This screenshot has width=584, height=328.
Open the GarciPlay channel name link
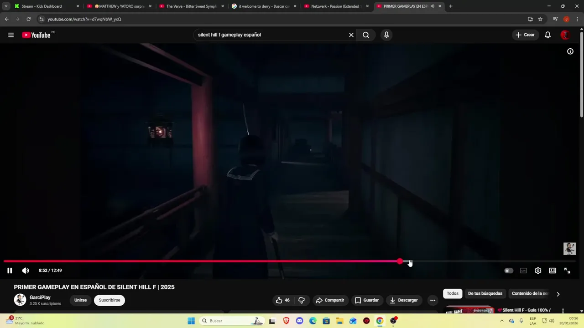(40, 297)
